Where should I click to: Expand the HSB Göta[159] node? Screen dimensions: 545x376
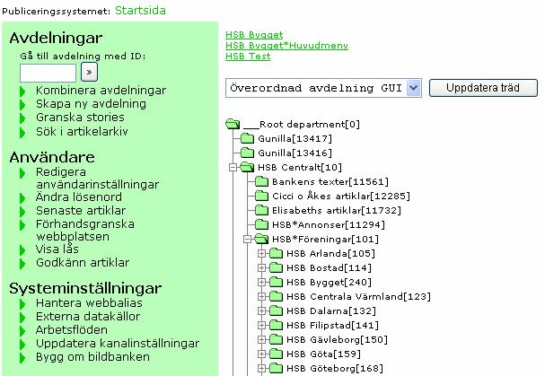pyautogui.click(x=261, y=354)
